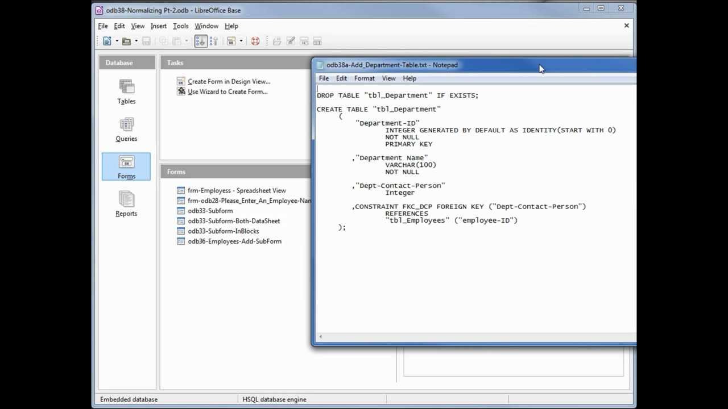728x409 pixels.
Task: Select the odb36-Employees-Add-SubForm form
Action: [234, 242]
